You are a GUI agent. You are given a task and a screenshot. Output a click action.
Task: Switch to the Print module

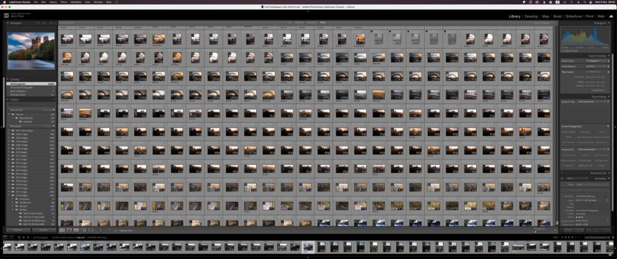(x=589, y=16)
